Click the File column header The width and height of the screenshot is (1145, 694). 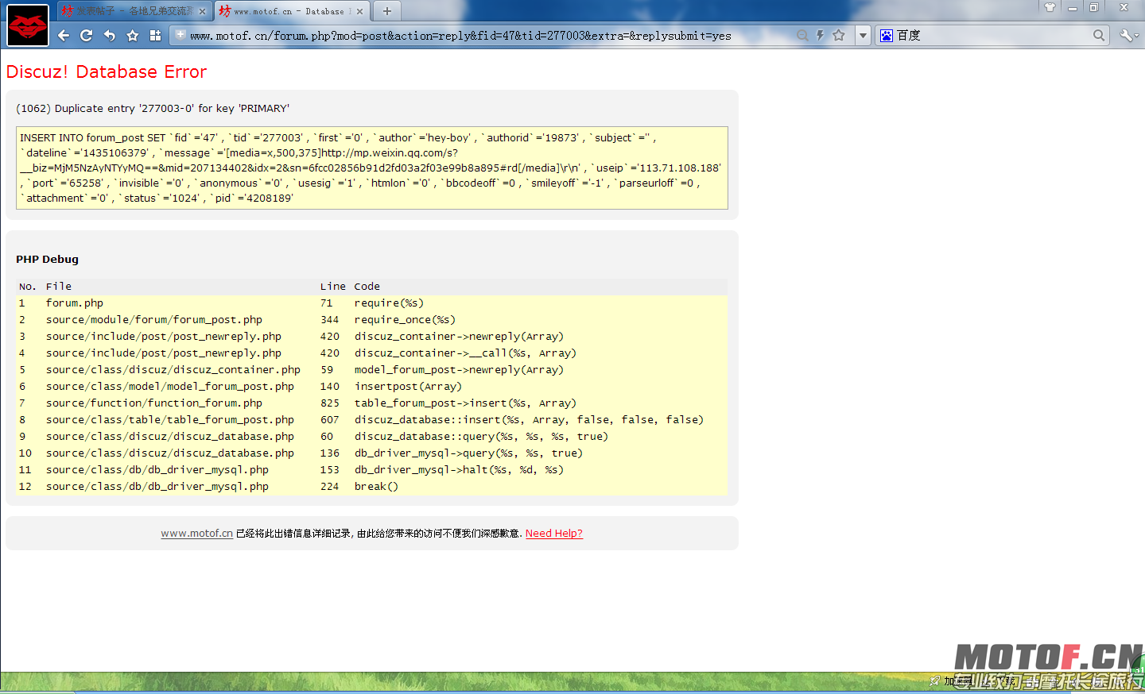[x=59, y=287]
